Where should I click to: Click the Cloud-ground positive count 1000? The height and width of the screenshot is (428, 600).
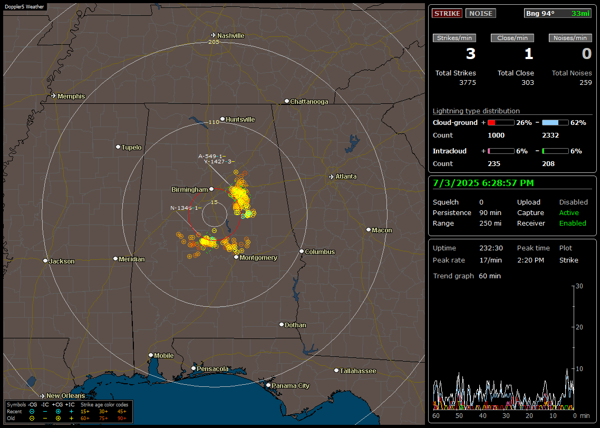pos(496,135)
